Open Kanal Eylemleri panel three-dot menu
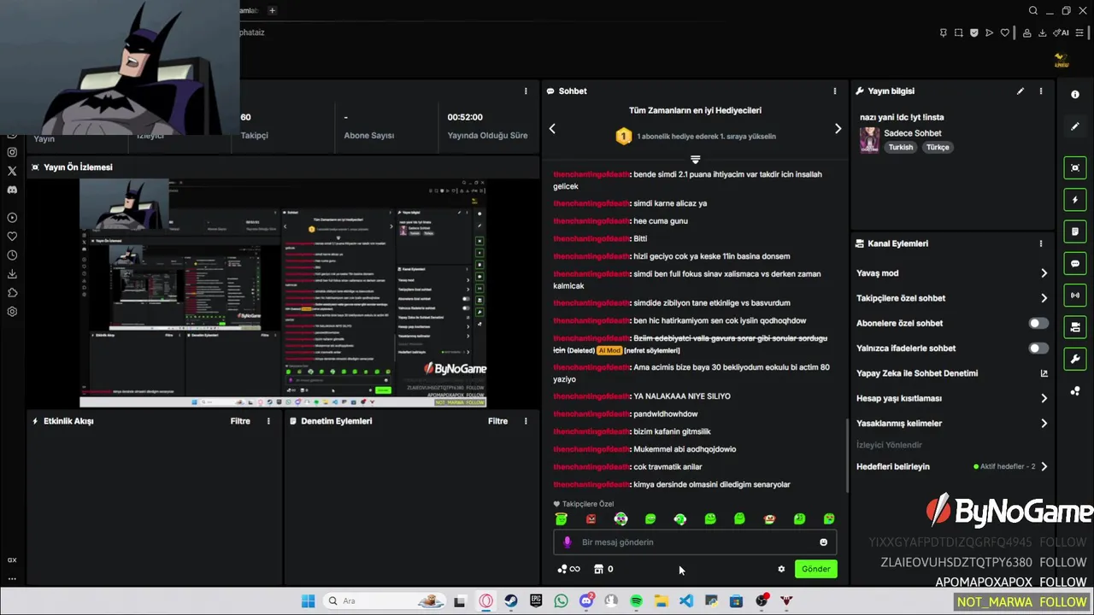 (1041, 243)
